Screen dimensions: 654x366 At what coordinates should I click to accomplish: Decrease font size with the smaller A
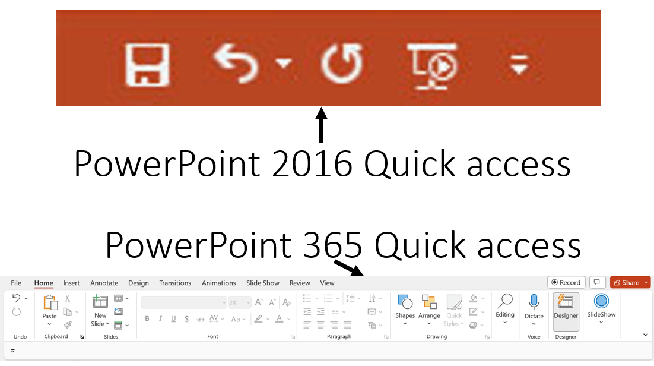272,302
